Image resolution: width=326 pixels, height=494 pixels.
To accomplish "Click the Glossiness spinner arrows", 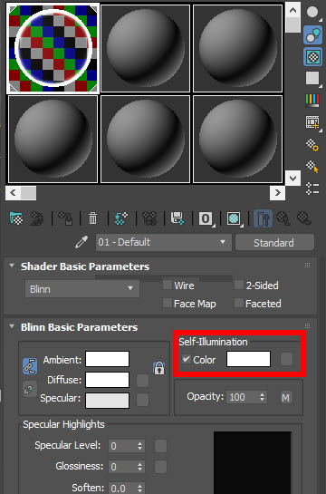I will coord(140,467).
